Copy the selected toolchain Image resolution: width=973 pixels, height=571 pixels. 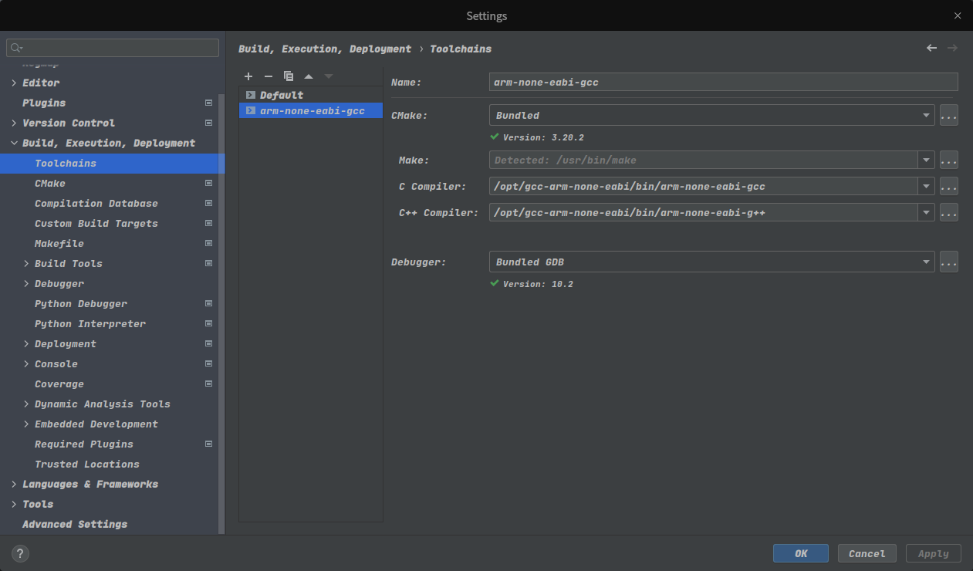[x=289, y=76]
